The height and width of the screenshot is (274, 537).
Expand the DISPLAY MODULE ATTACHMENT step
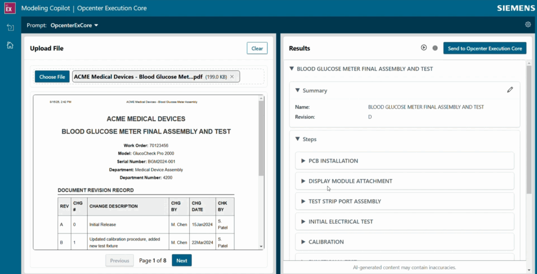[x=303, y=181]
